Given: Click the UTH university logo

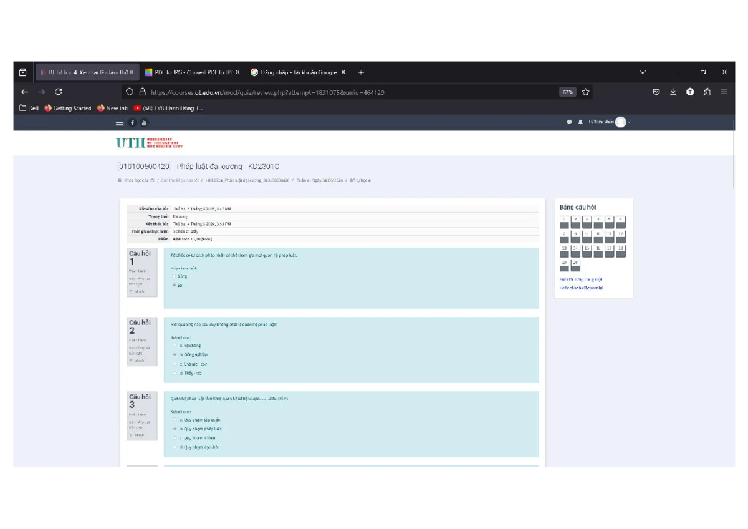Looking at the screenshot, I should (150, 143).
